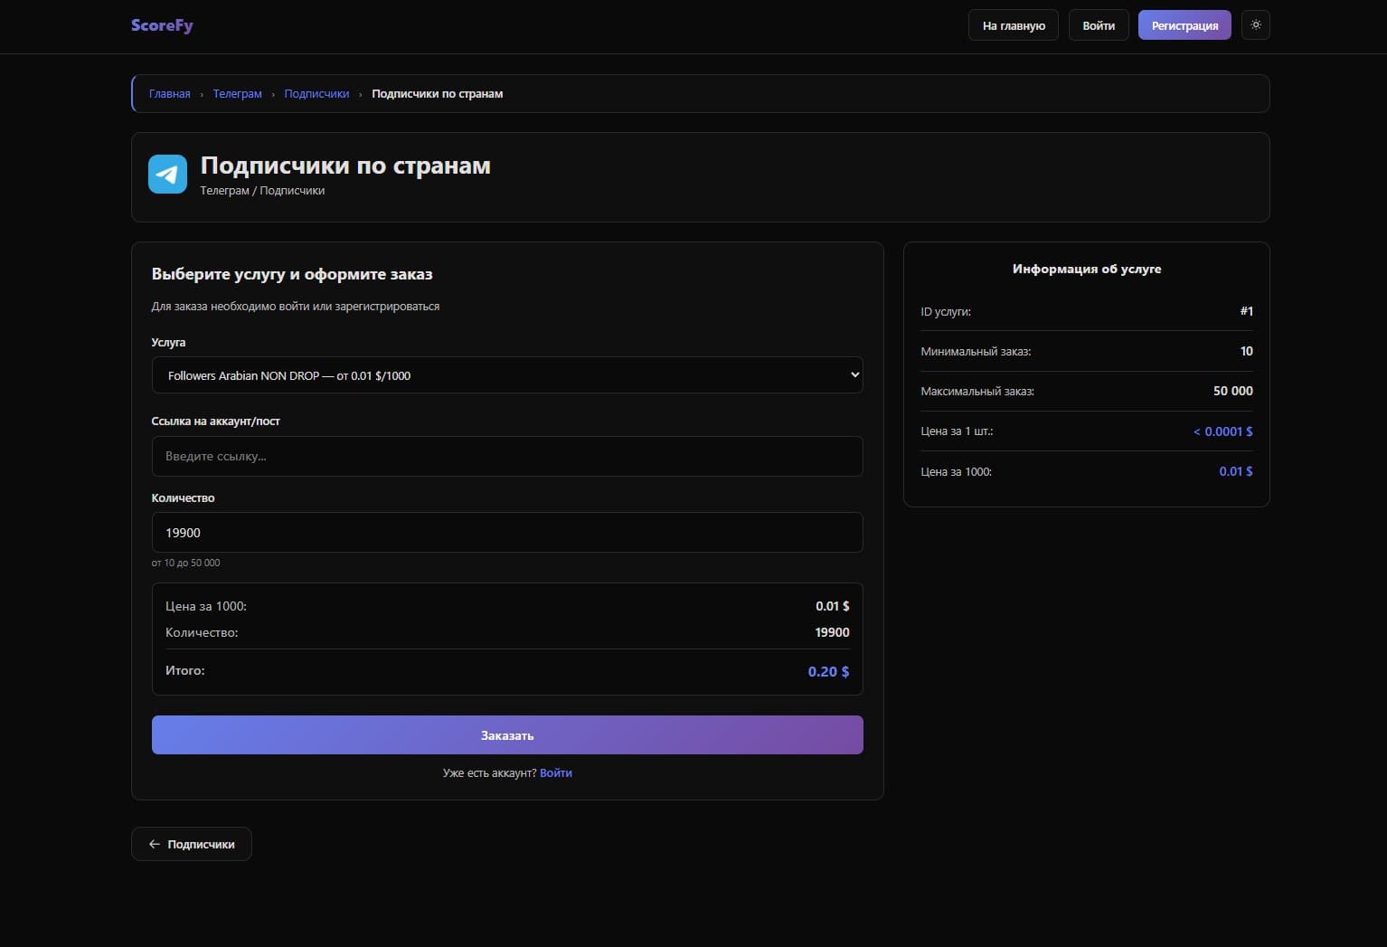The width and height of the screenshot is (1387, 947).
Task: Click the summary Количество value 19900
Action: coord(832,632)
